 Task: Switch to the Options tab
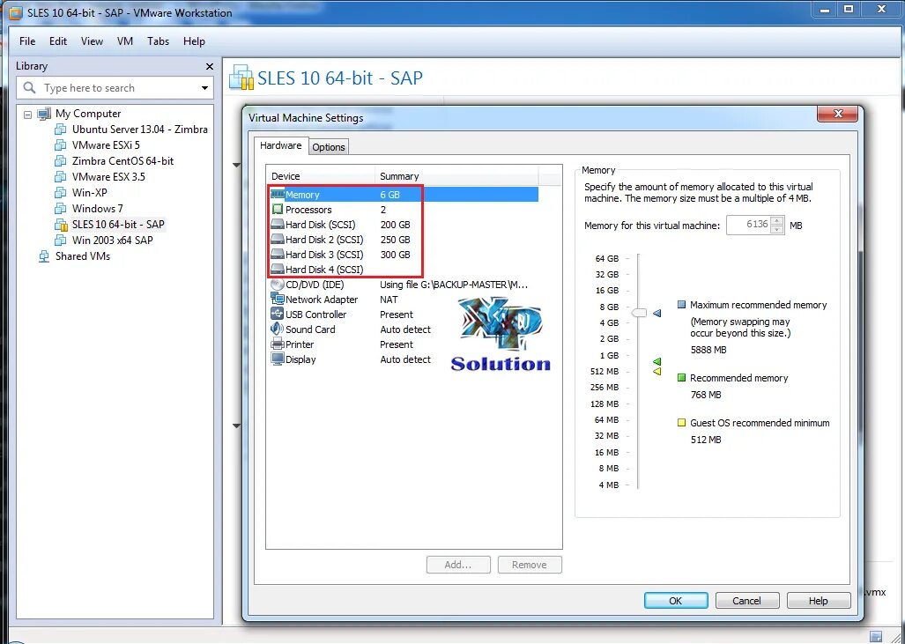tap(329, 147)
